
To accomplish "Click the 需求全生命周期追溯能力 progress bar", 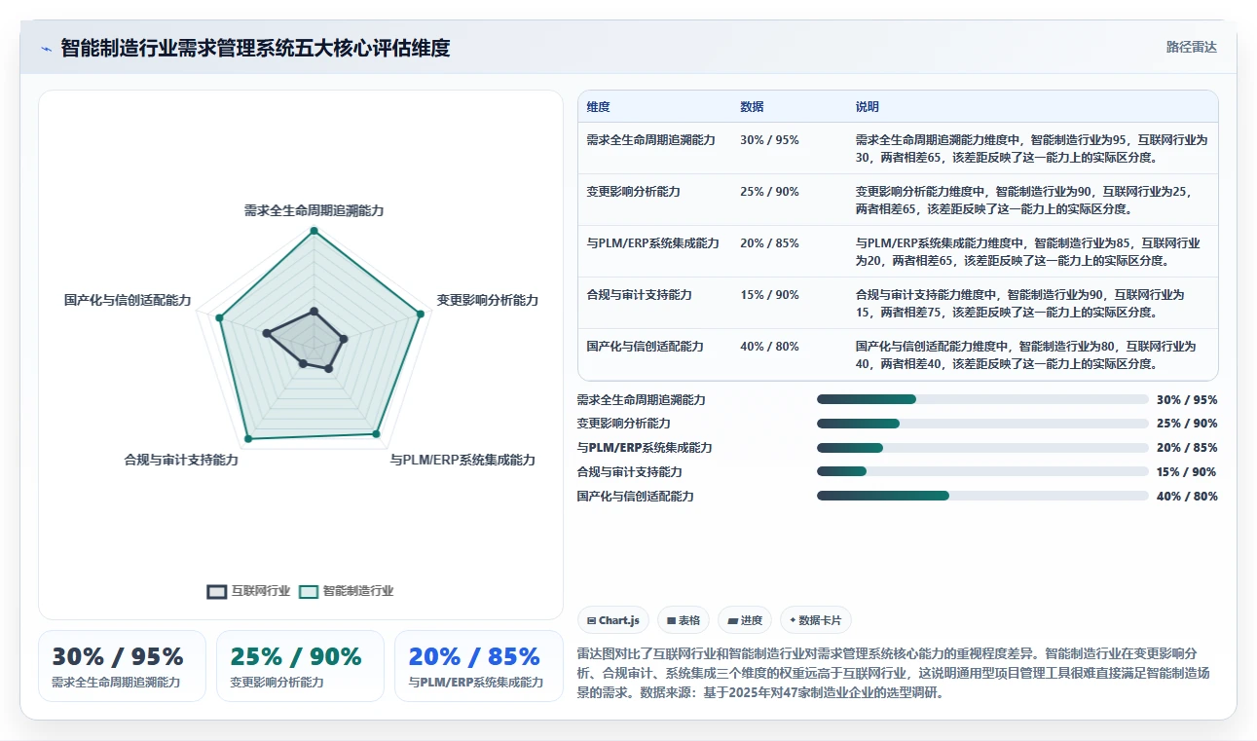I will tap(982, 399).
